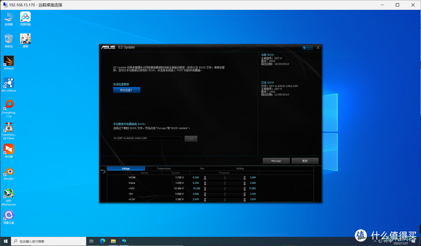The width and height of the screenshot is (421, 246).
Task: Select the Everything 1.5a shortcut
Action: 9,109
